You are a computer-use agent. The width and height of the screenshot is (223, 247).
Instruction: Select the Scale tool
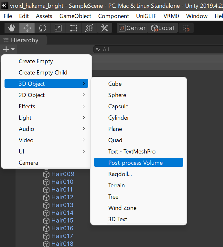point(58,28)
